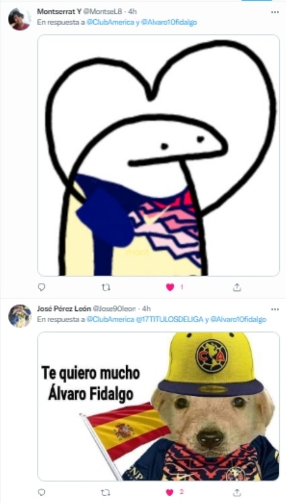The image size is (286, 503).
Task: Toggle like on José Pérez León's tweet
Action: 170,492
